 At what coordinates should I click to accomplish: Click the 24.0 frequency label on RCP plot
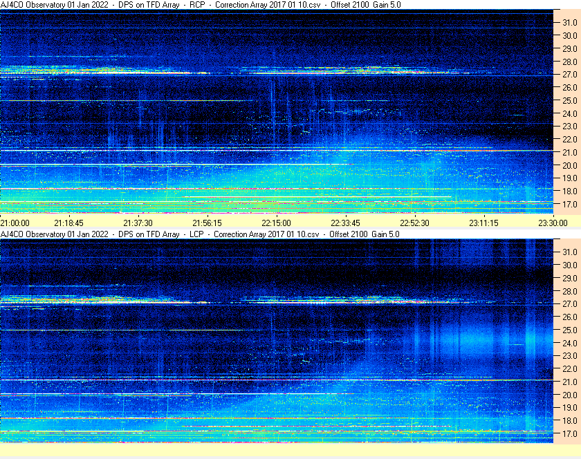point(570,114)
